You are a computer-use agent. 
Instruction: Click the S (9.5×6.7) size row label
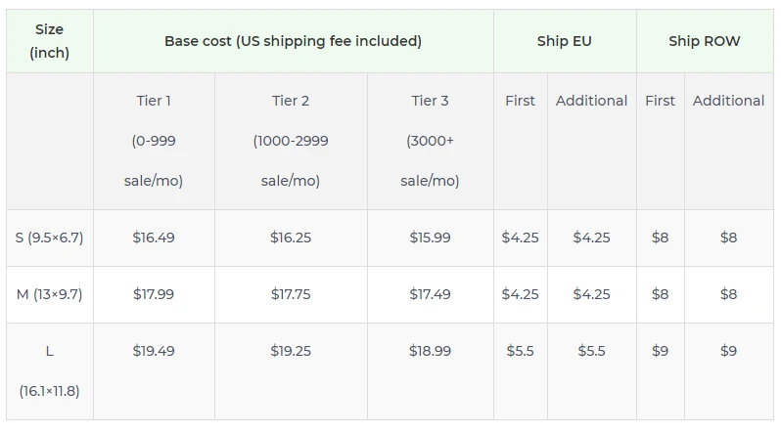50,238
